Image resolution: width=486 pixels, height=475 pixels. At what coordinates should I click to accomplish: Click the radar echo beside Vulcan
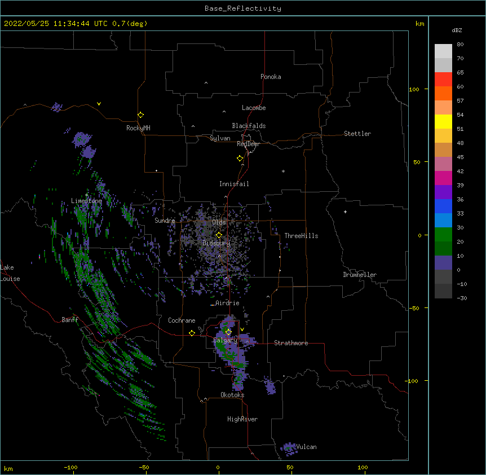click(289, 448)
